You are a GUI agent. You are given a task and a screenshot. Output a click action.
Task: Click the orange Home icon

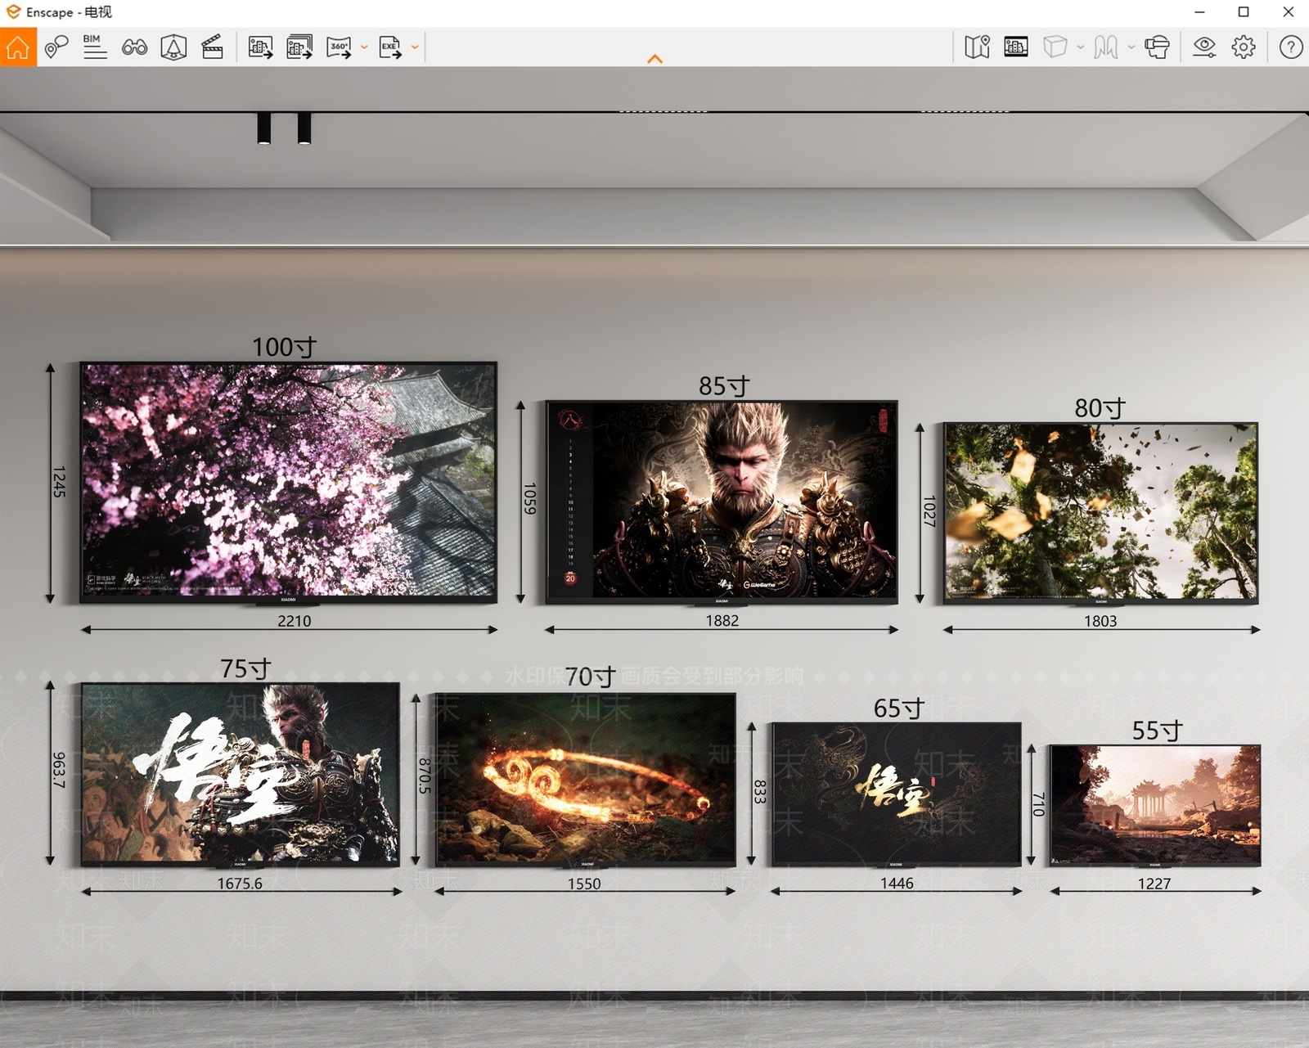(18, 47)
